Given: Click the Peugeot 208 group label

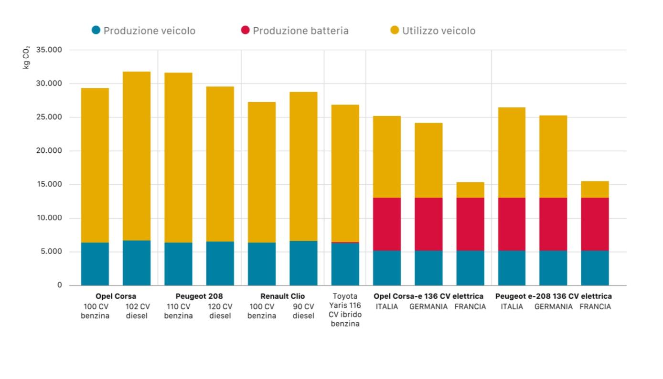Looking at the screenshot, I should pyautogui.click(x=199, y=296).
